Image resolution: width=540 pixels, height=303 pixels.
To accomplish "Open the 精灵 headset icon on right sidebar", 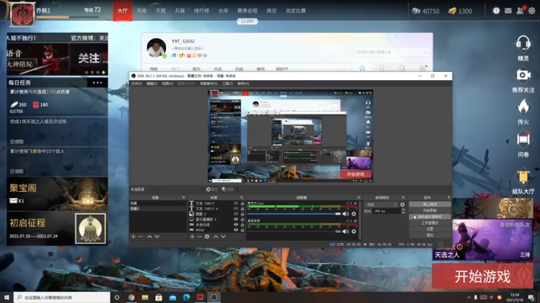I will [522, 44].
